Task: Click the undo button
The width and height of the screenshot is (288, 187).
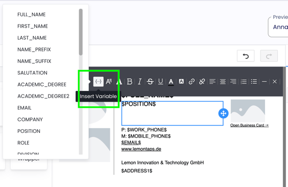Action: 246,56
